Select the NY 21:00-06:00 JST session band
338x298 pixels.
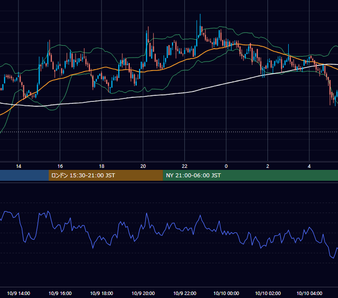click(250, 175)
